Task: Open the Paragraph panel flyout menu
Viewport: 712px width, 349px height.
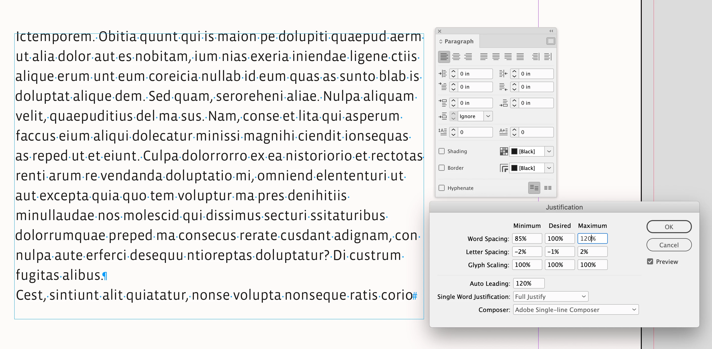Action: [551, 41]
